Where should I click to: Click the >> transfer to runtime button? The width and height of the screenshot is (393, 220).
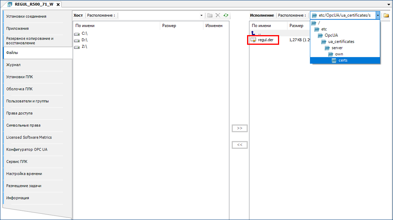click(x=239, y=128)
